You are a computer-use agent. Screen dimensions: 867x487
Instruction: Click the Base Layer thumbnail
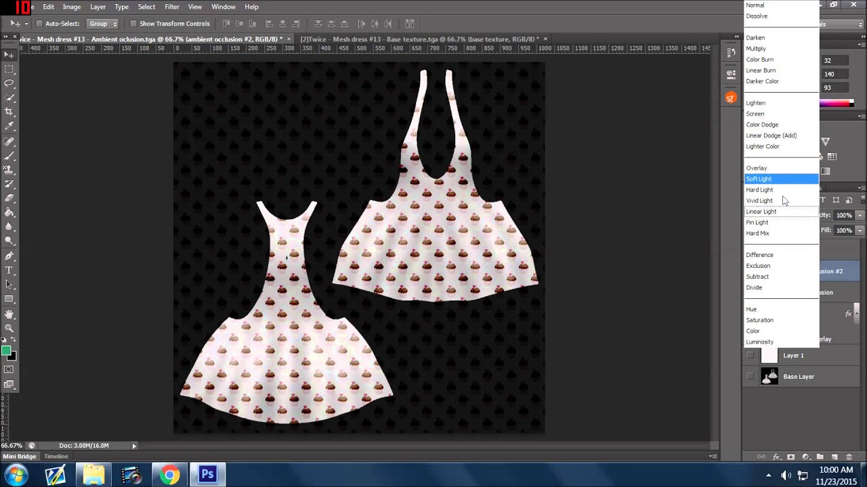click(x=769, y=376)
